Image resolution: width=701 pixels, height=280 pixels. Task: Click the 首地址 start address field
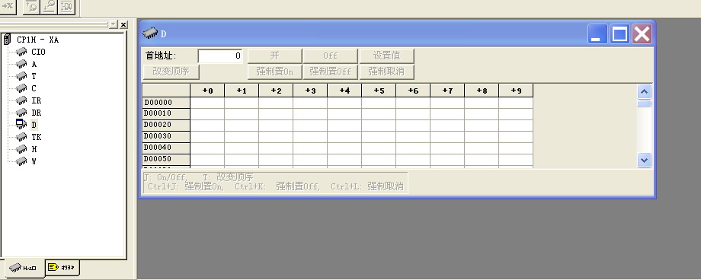(x=220, y=56)
